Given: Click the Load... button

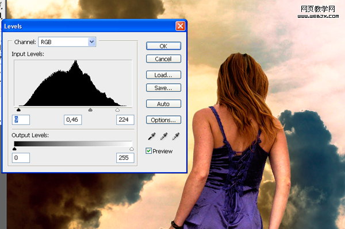Looking at the screenshot, I should [x=163, y=75].
